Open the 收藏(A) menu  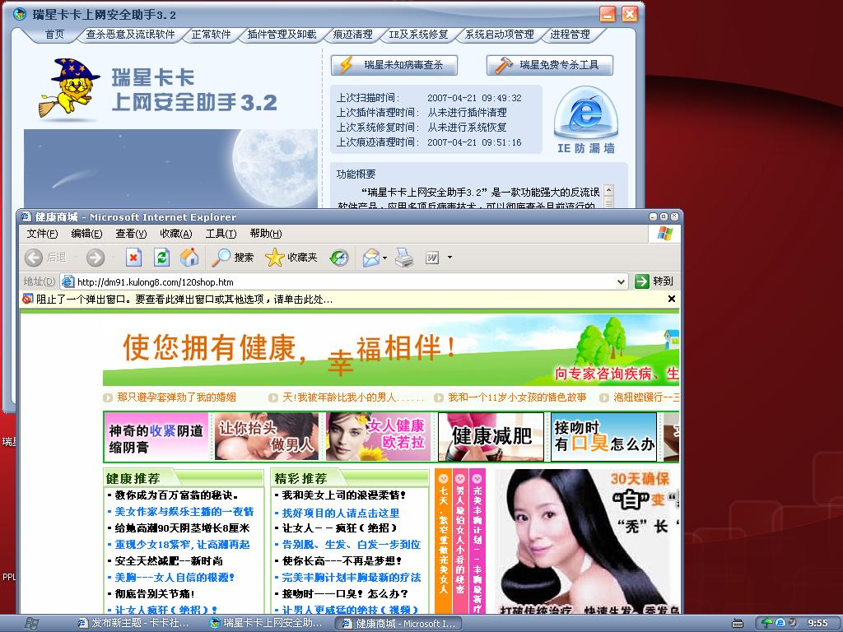pos(176,234)
